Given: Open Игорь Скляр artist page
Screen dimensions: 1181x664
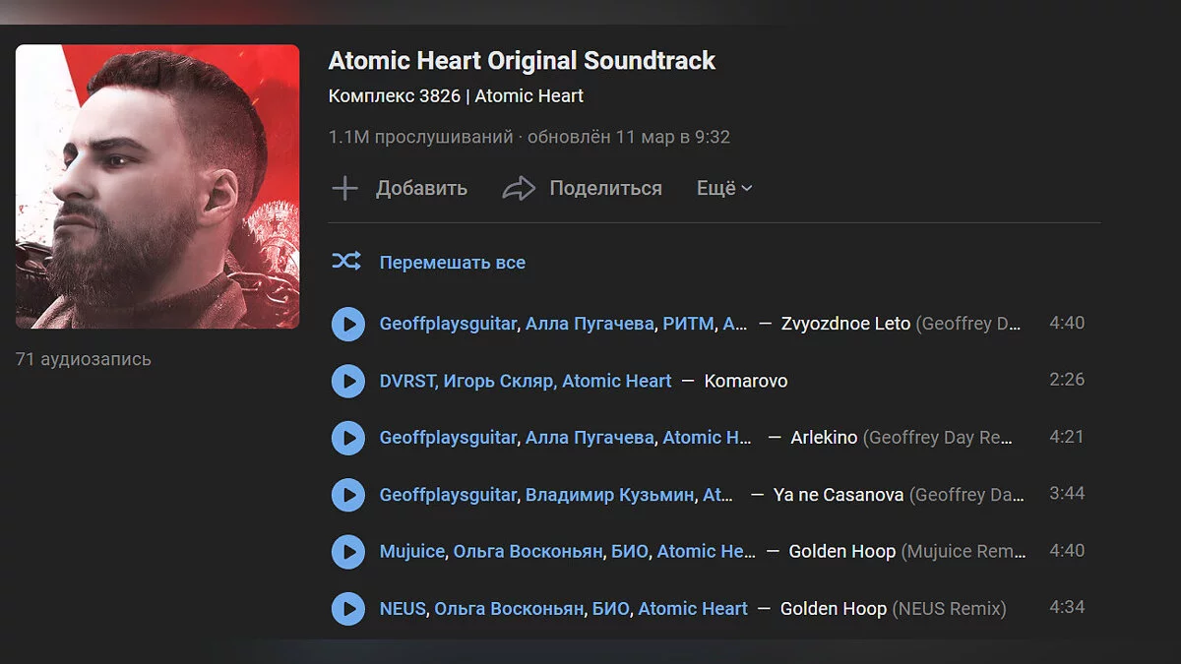Looking at the screenshot, I should [x=497, y=381].
